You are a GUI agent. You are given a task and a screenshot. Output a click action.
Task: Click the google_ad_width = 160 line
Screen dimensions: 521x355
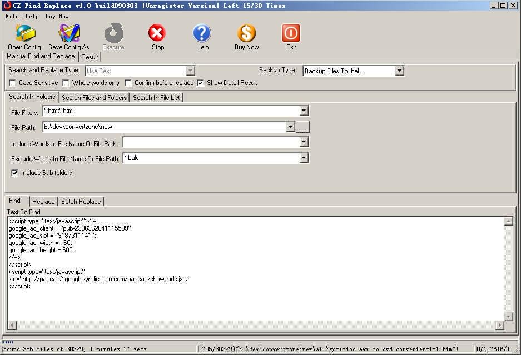tap(40, 243)
